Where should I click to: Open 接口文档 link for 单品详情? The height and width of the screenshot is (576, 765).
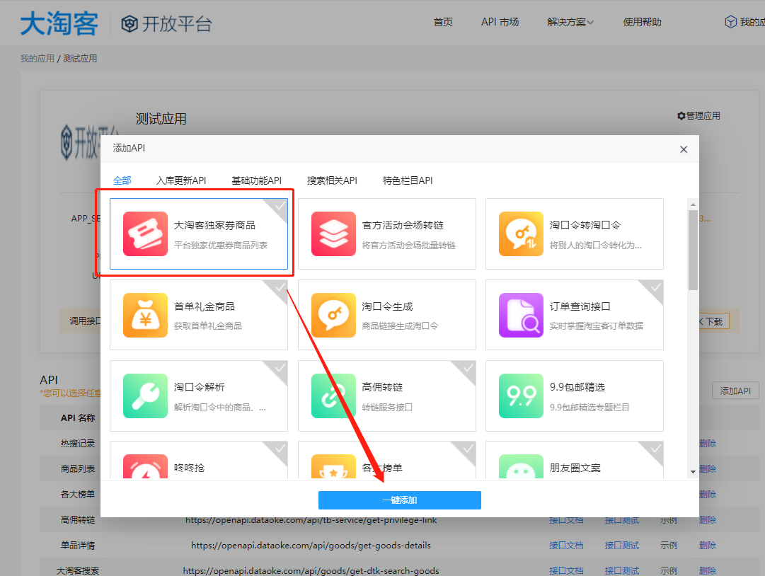click(x=566, y=546)
